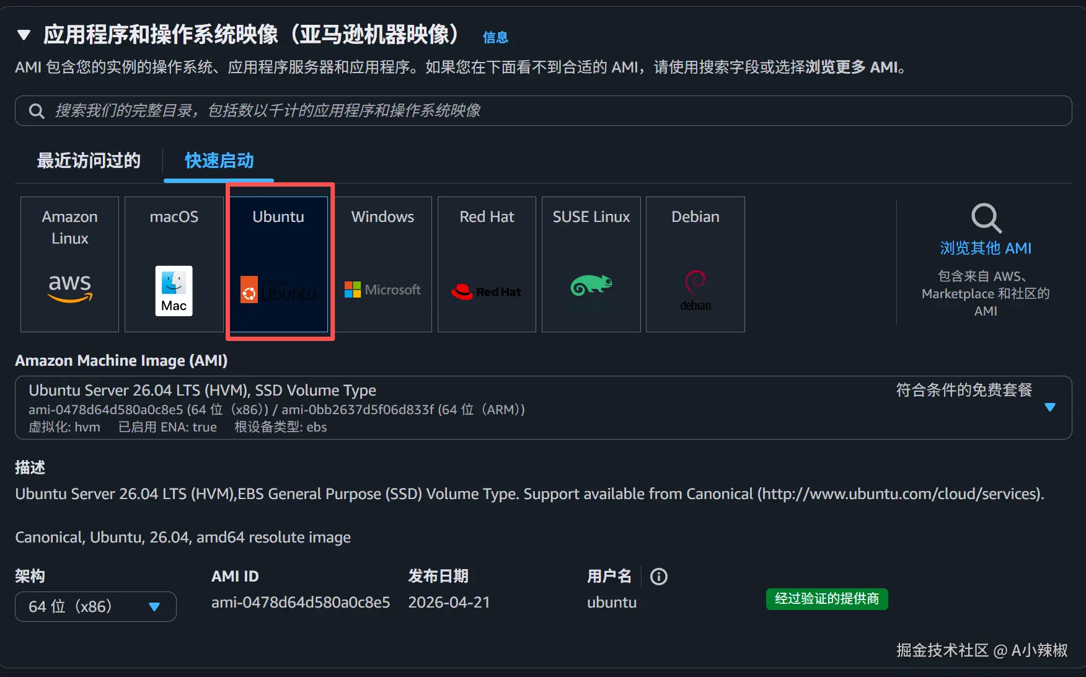This screenshot has width=1086, height=677.
Task: Click the Microsoft logo icon
Action: (382, 290)
